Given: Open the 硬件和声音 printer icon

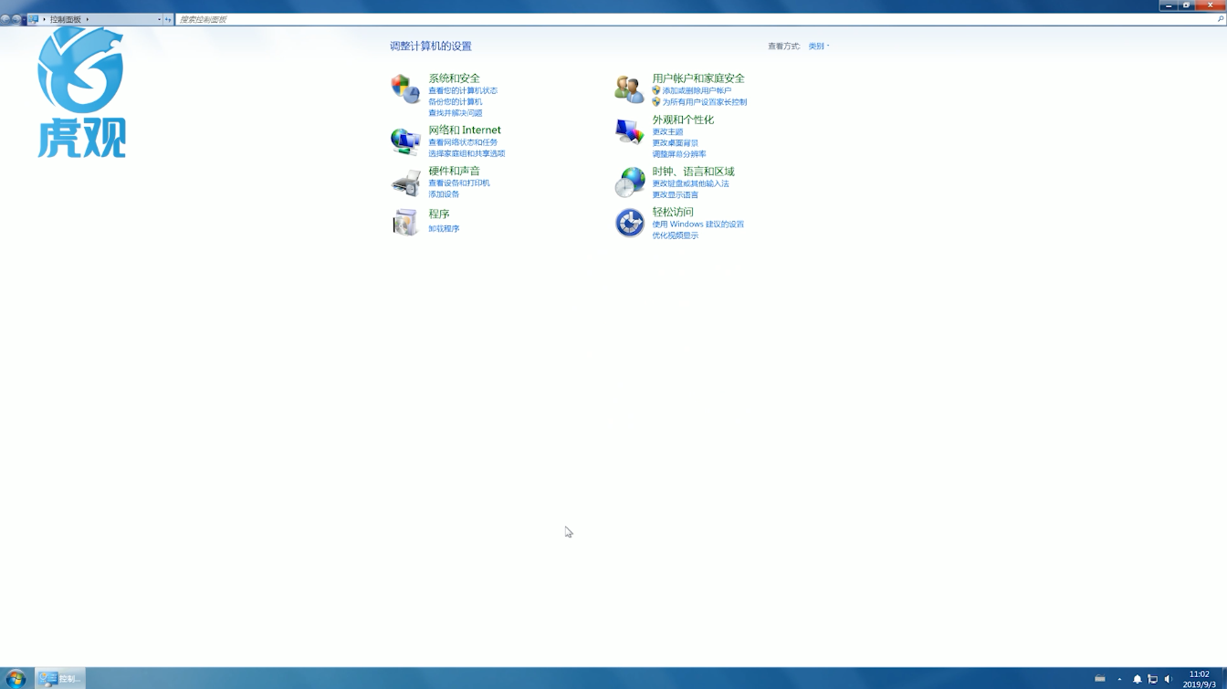Looking at the screenshot, I should 405,183.
